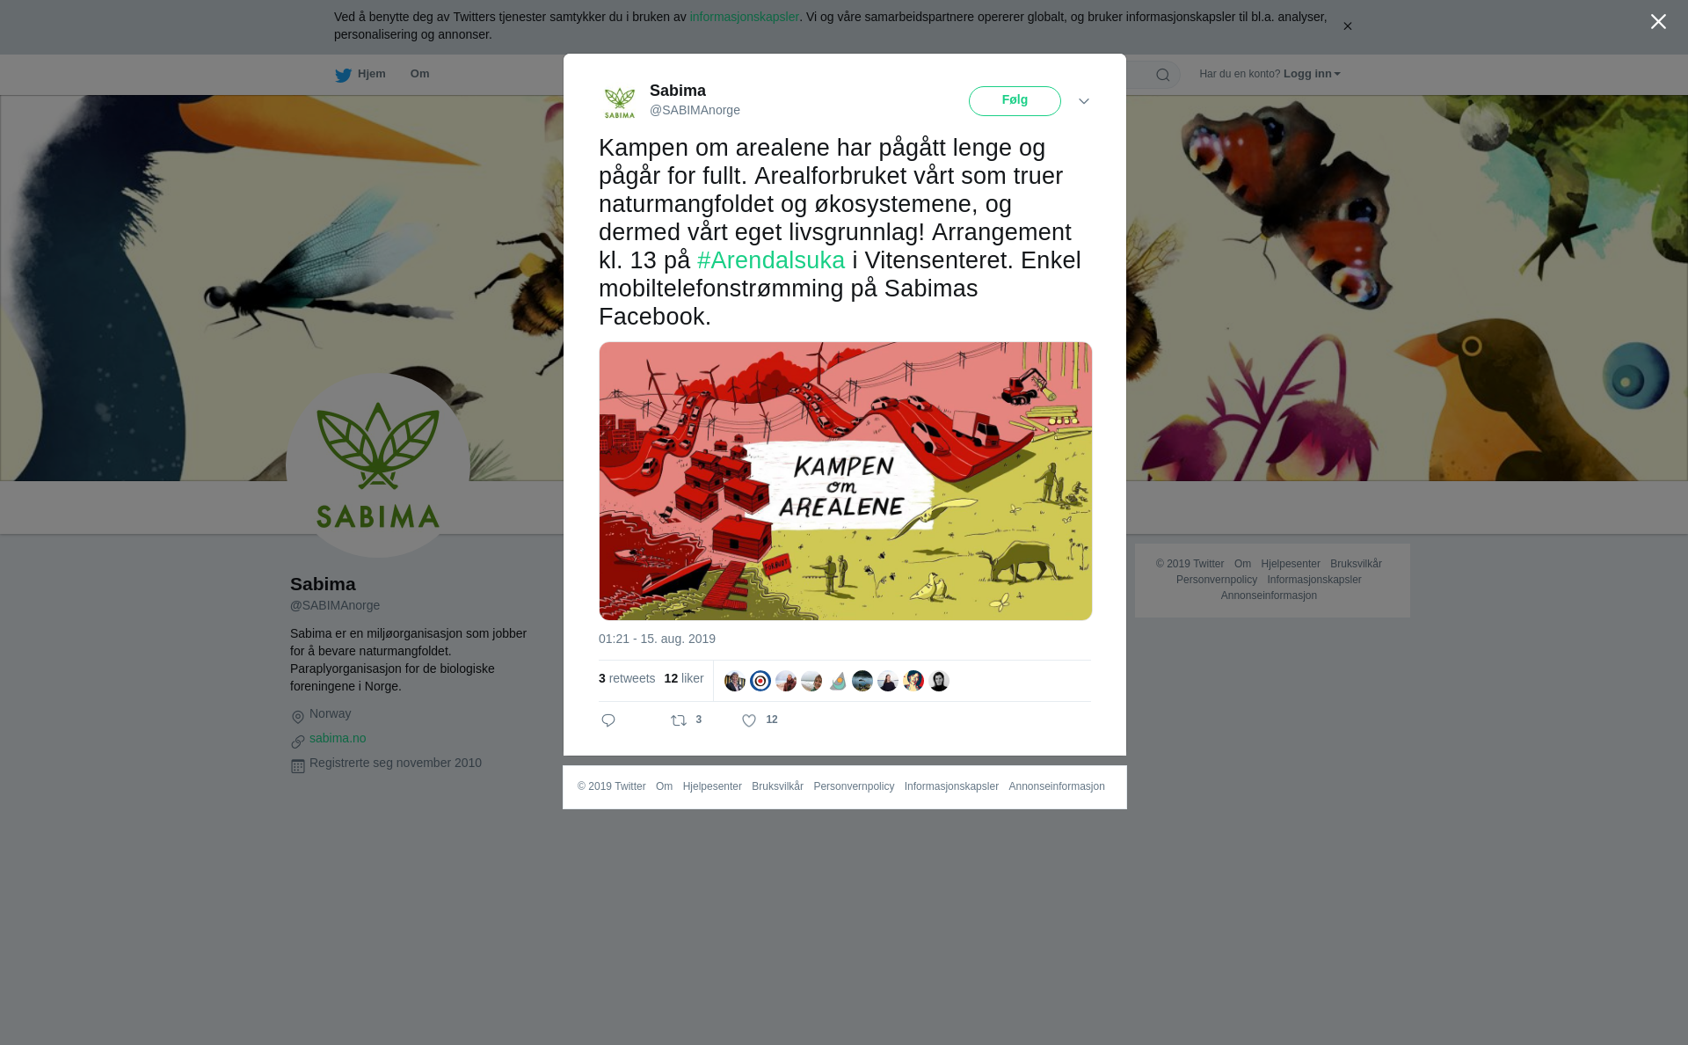Open the Kampen om arealene image

click(x=846, y=481)
